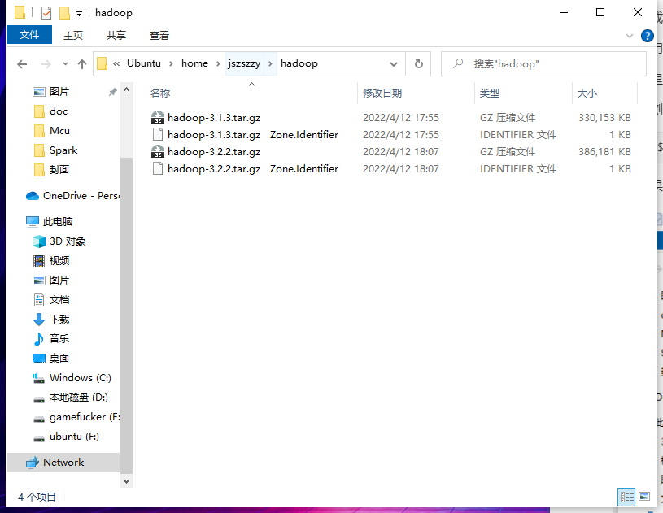
Task: Select the hadoop-3.2.2.tar.gz archive icon
Action: click(158, 151)
